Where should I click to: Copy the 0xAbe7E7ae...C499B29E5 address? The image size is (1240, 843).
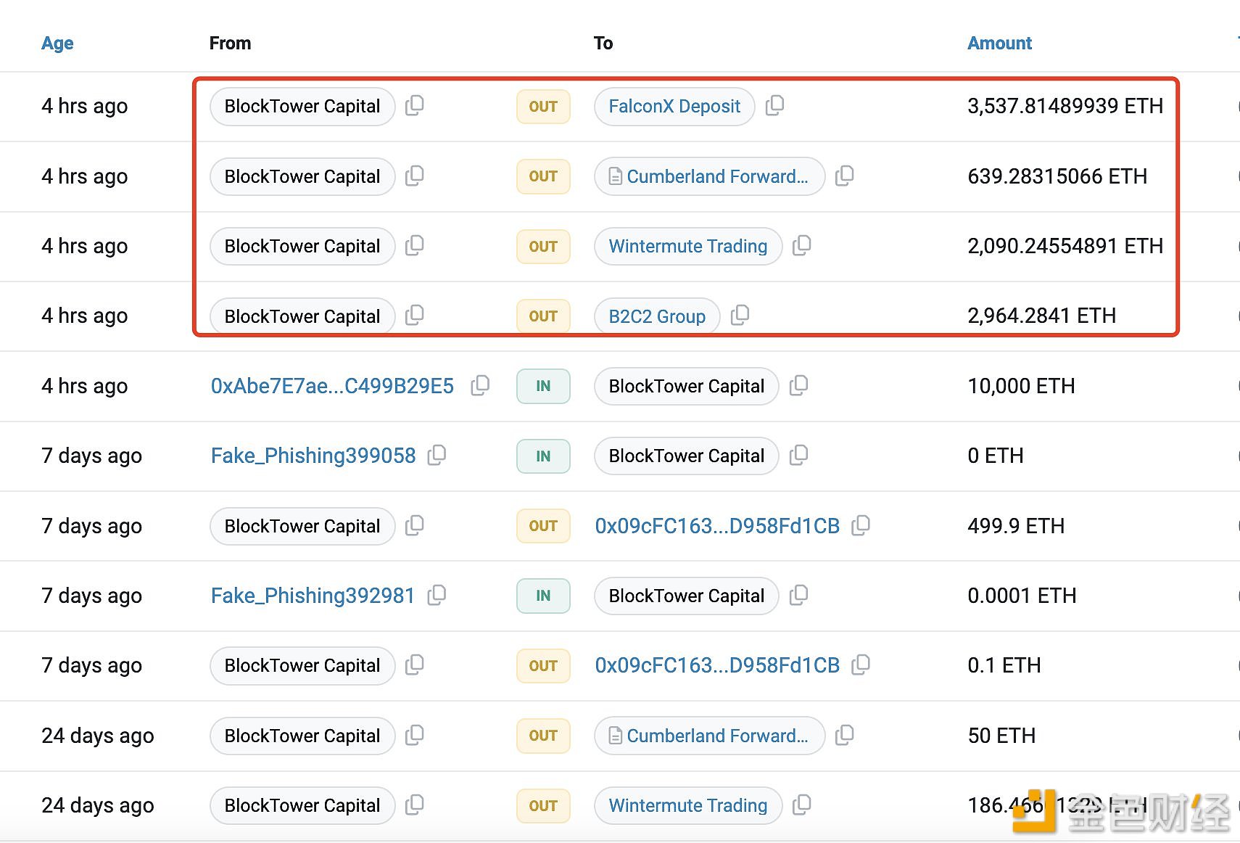coord(480,386)
